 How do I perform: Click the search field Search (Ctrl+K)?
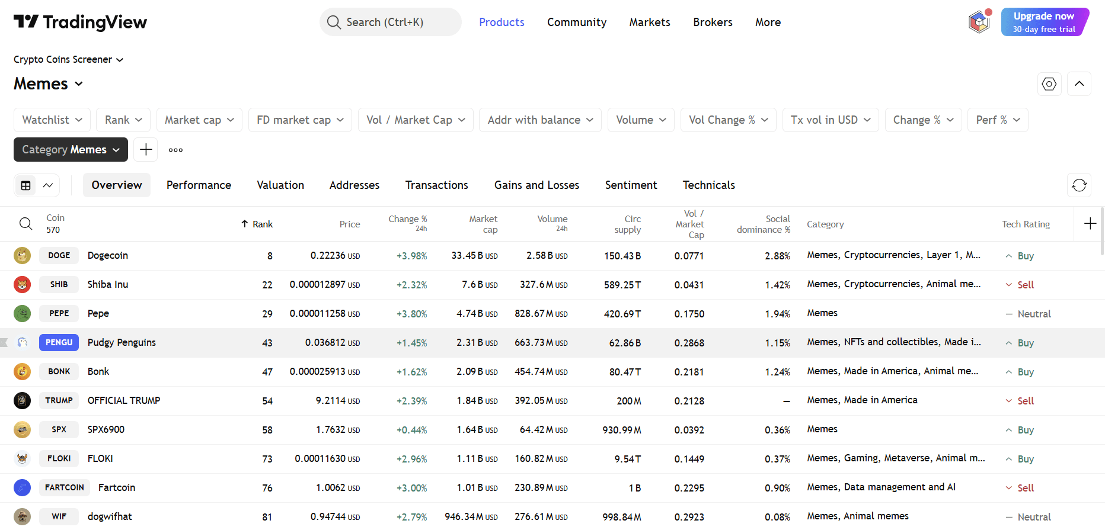click(x=391, y=22)
